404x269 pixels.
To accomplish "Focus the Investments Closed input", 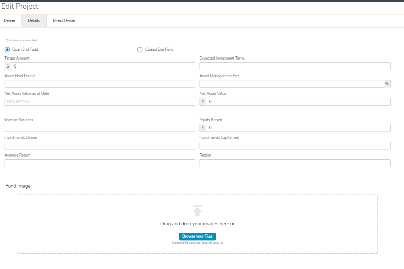I will (100, 146).
